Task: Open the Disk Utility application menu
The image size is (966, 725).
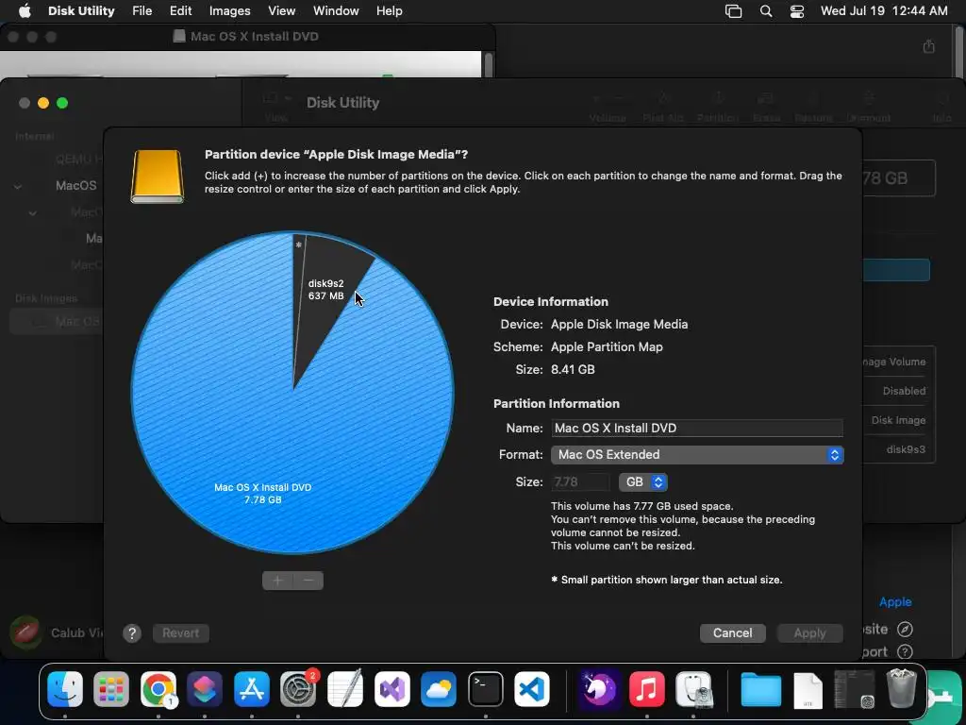Action: pyautogui.click(x=81, y=11)
